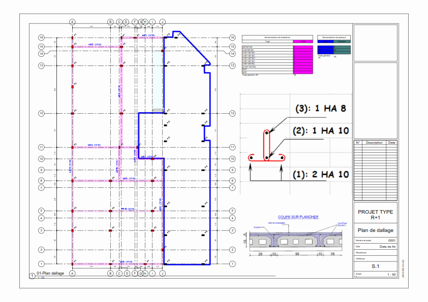This screenshot has height=302, width=428.
Task: Select grid bubble J at bottom of plan
Action: point(163,273)
